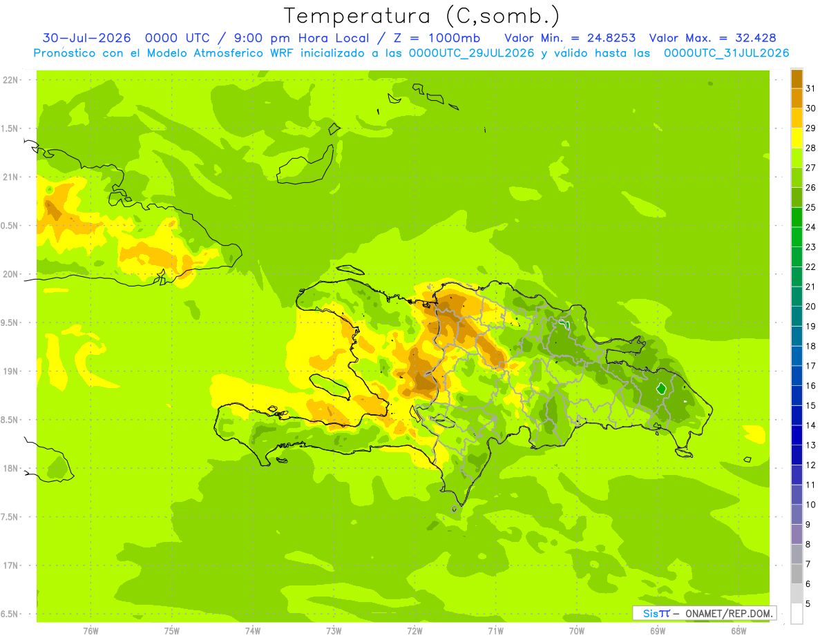Click the dark green cold spot near 69W
This screenshot has height=640, width=829.
click(x=661, y=389)
